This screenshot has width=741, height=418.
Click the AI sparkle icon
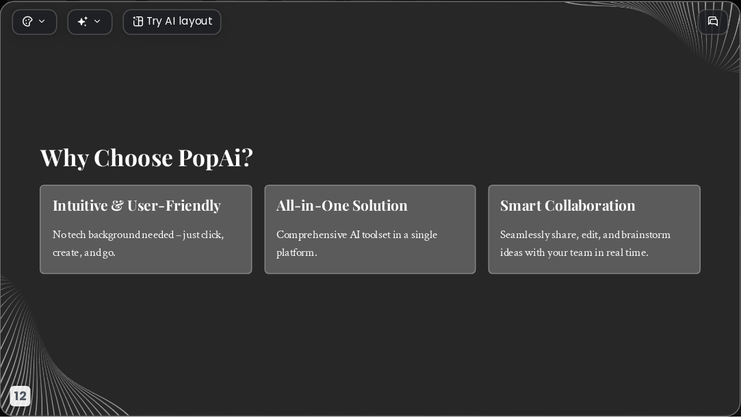point(83,21)
